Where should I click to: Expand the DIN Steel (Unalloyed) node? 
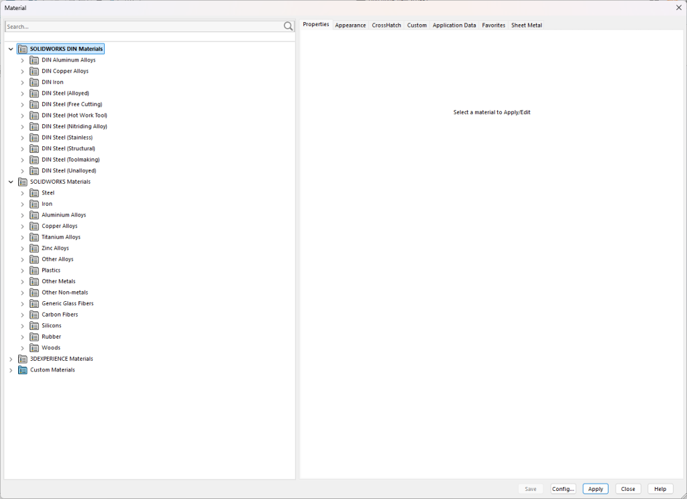tap(22, 171)
